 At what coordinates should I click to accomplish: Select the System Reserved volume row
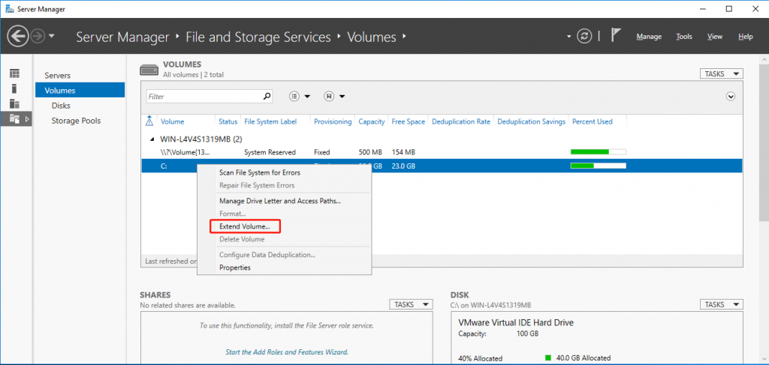[x=442, y=152]
